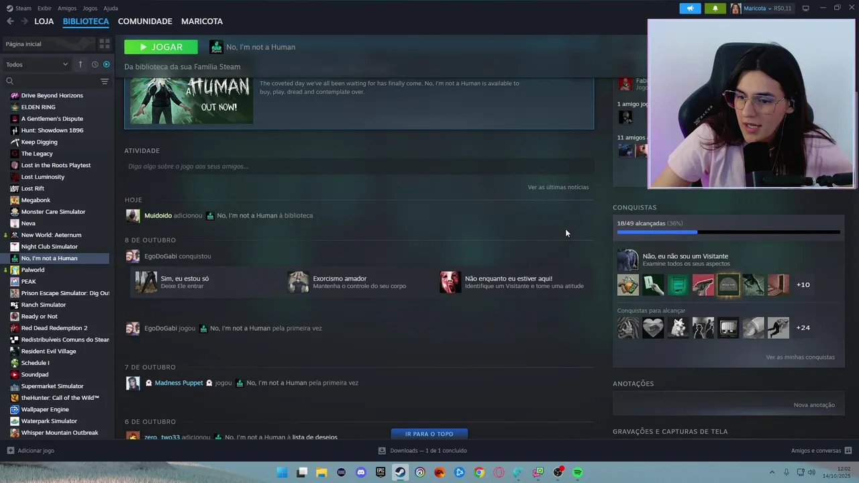The height and width of the screenshot is (483, 859).
Task: Select ELDEN RING in library list
Action: [x=38, y=107]
